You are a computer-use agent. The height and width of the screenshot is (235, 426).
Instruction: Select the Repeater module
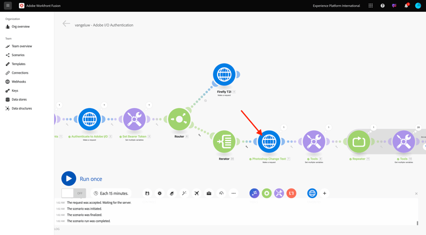coord(358,142)
